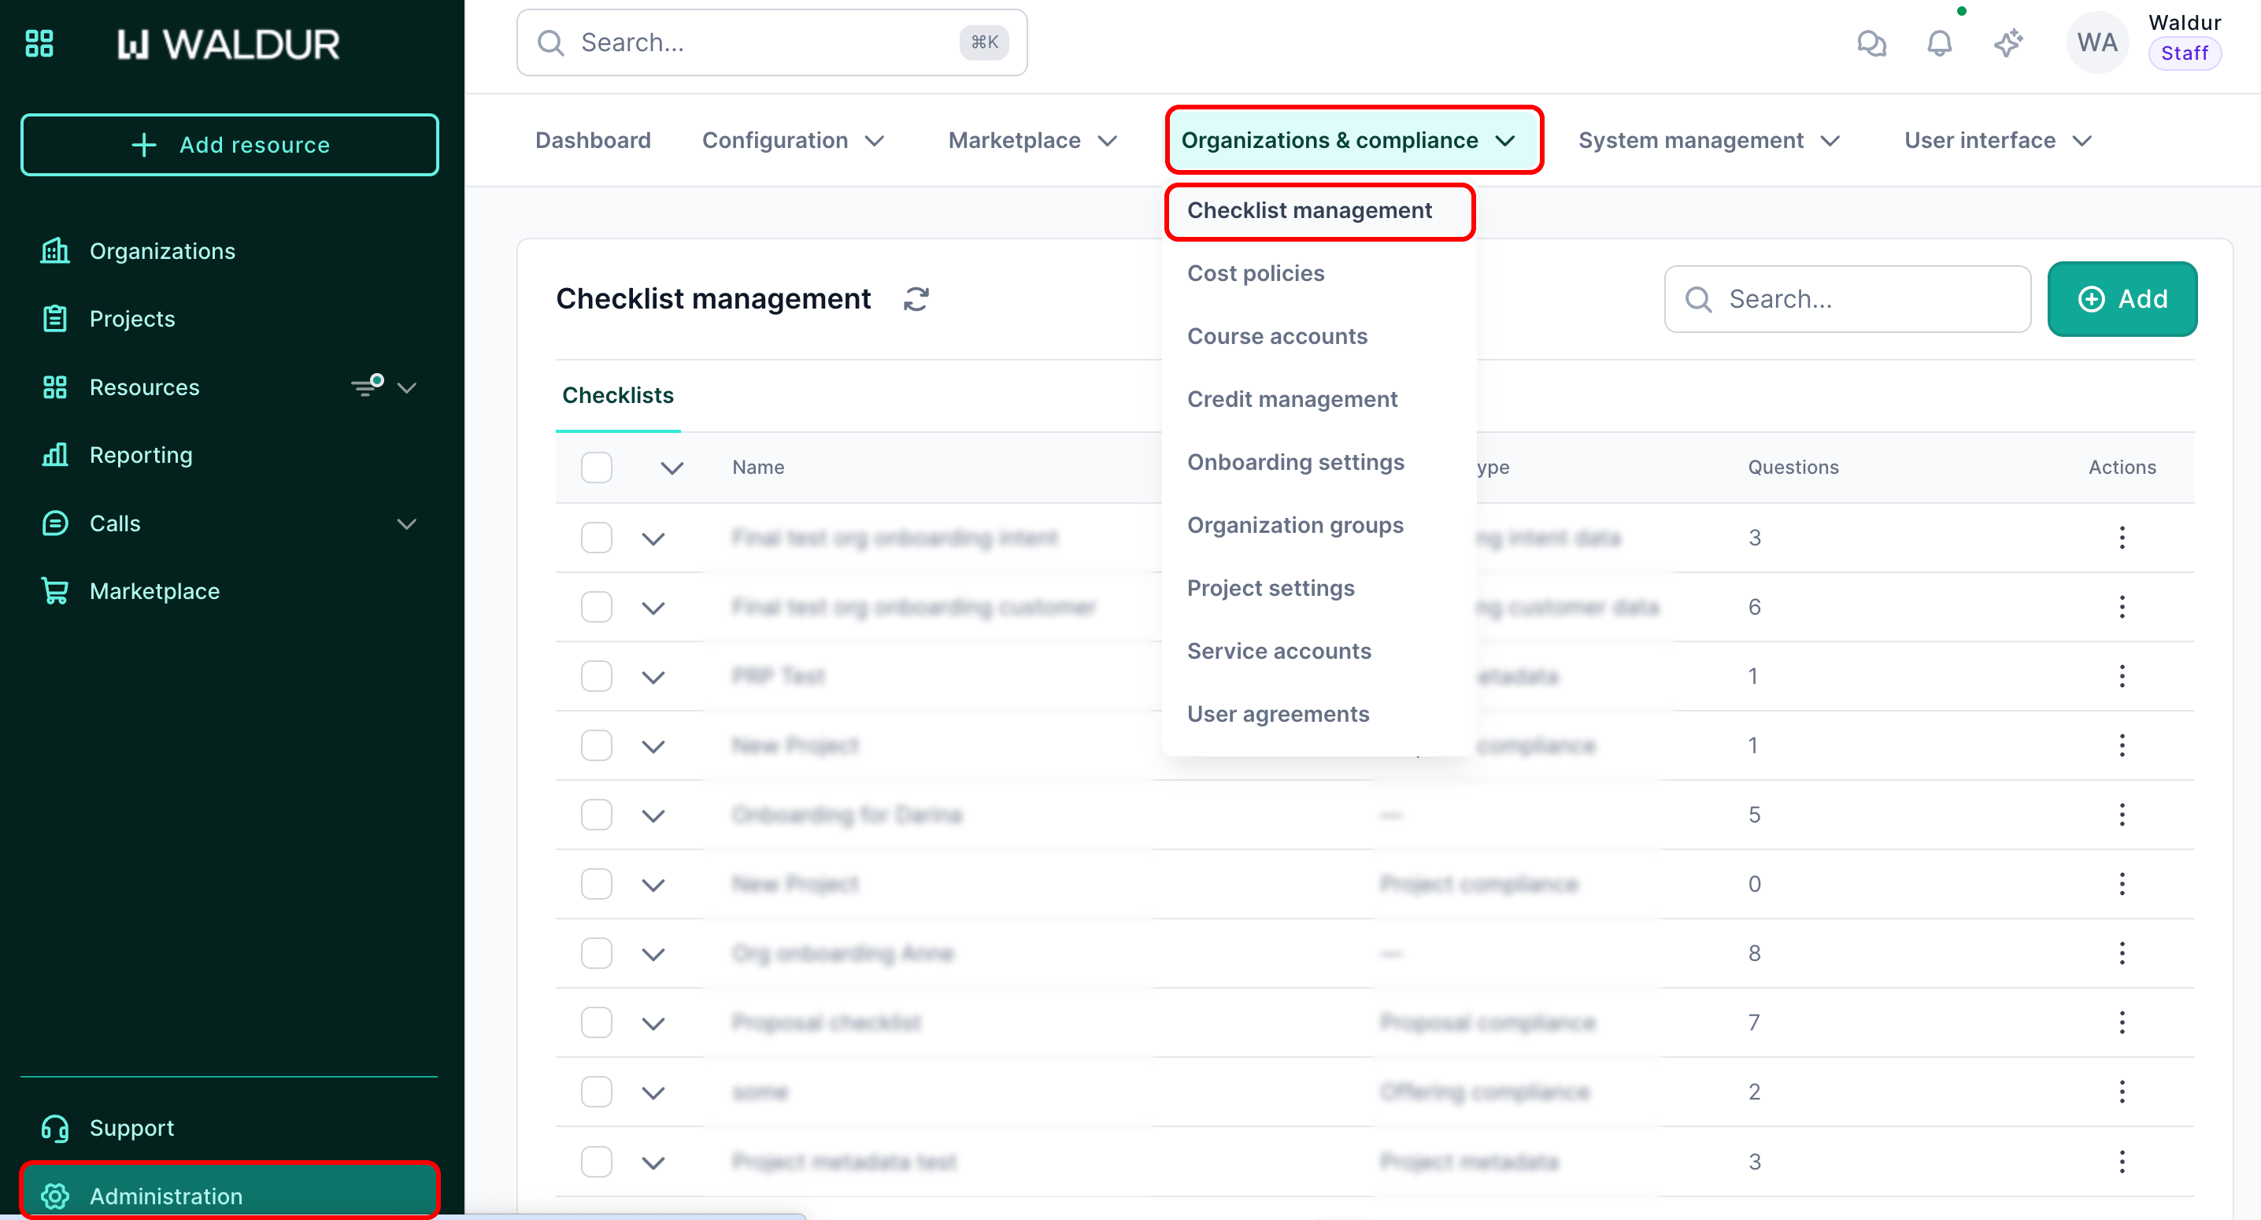Click the WA user avatar
Viewport: 2261px width, 1220px height.
tap(2097, 43)
